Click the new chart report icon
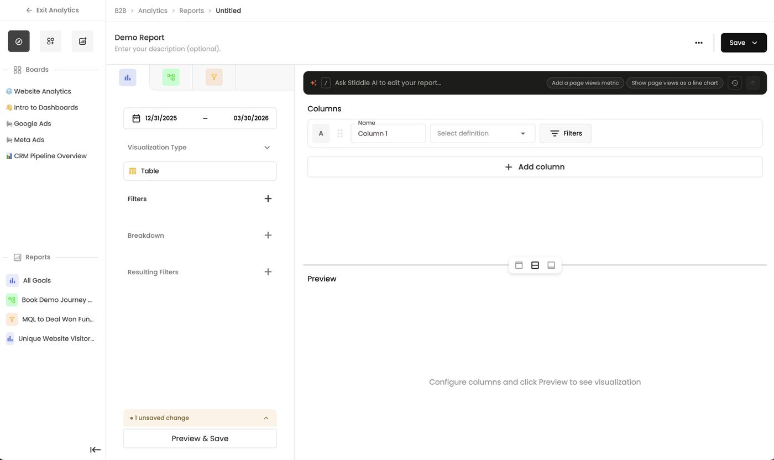The image size is (774, 460). click(x=82, y=41)
